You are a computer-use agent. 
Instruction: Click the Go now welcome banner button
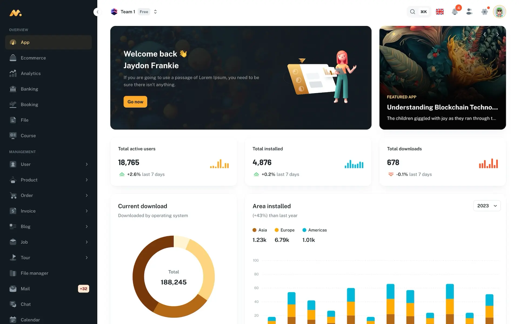pyautogui.click(x=135, y=102)
